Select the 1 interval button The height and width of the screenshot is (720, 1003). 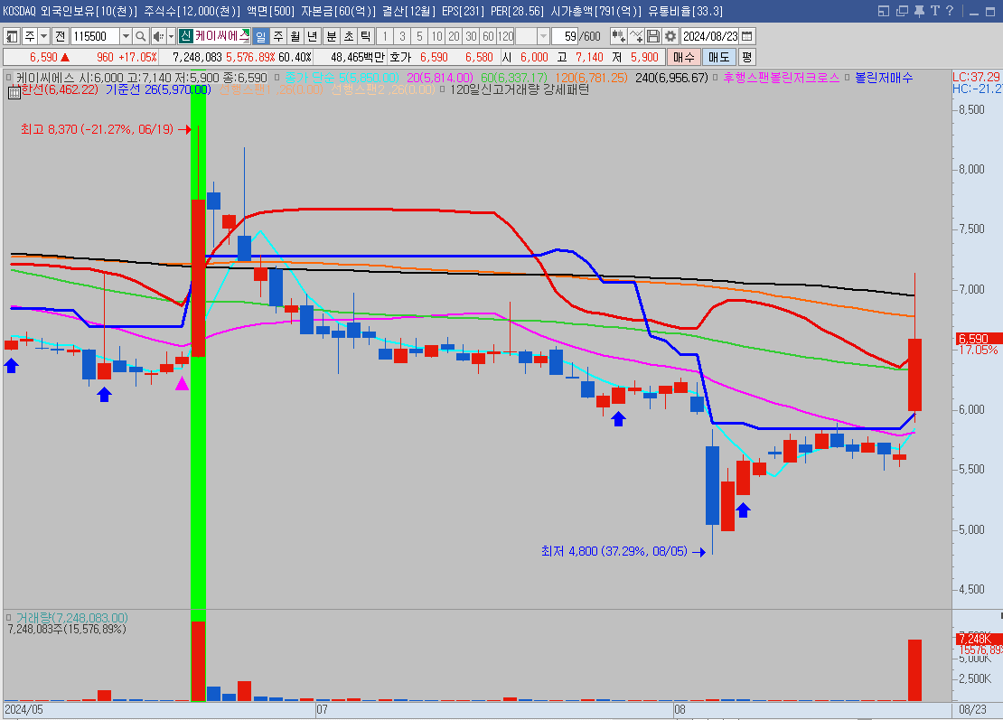click(x=384, y=36)
